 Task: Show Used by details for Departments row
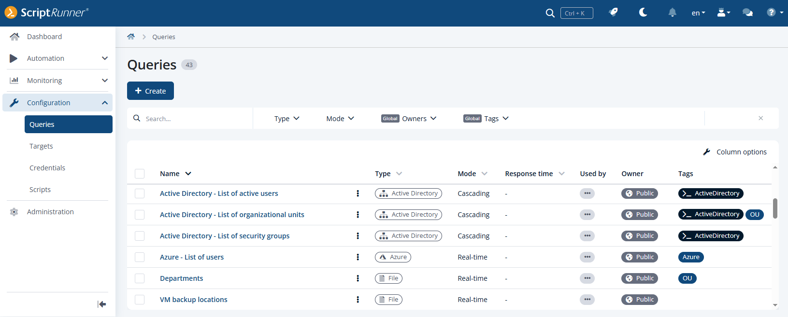pos(587,278)
